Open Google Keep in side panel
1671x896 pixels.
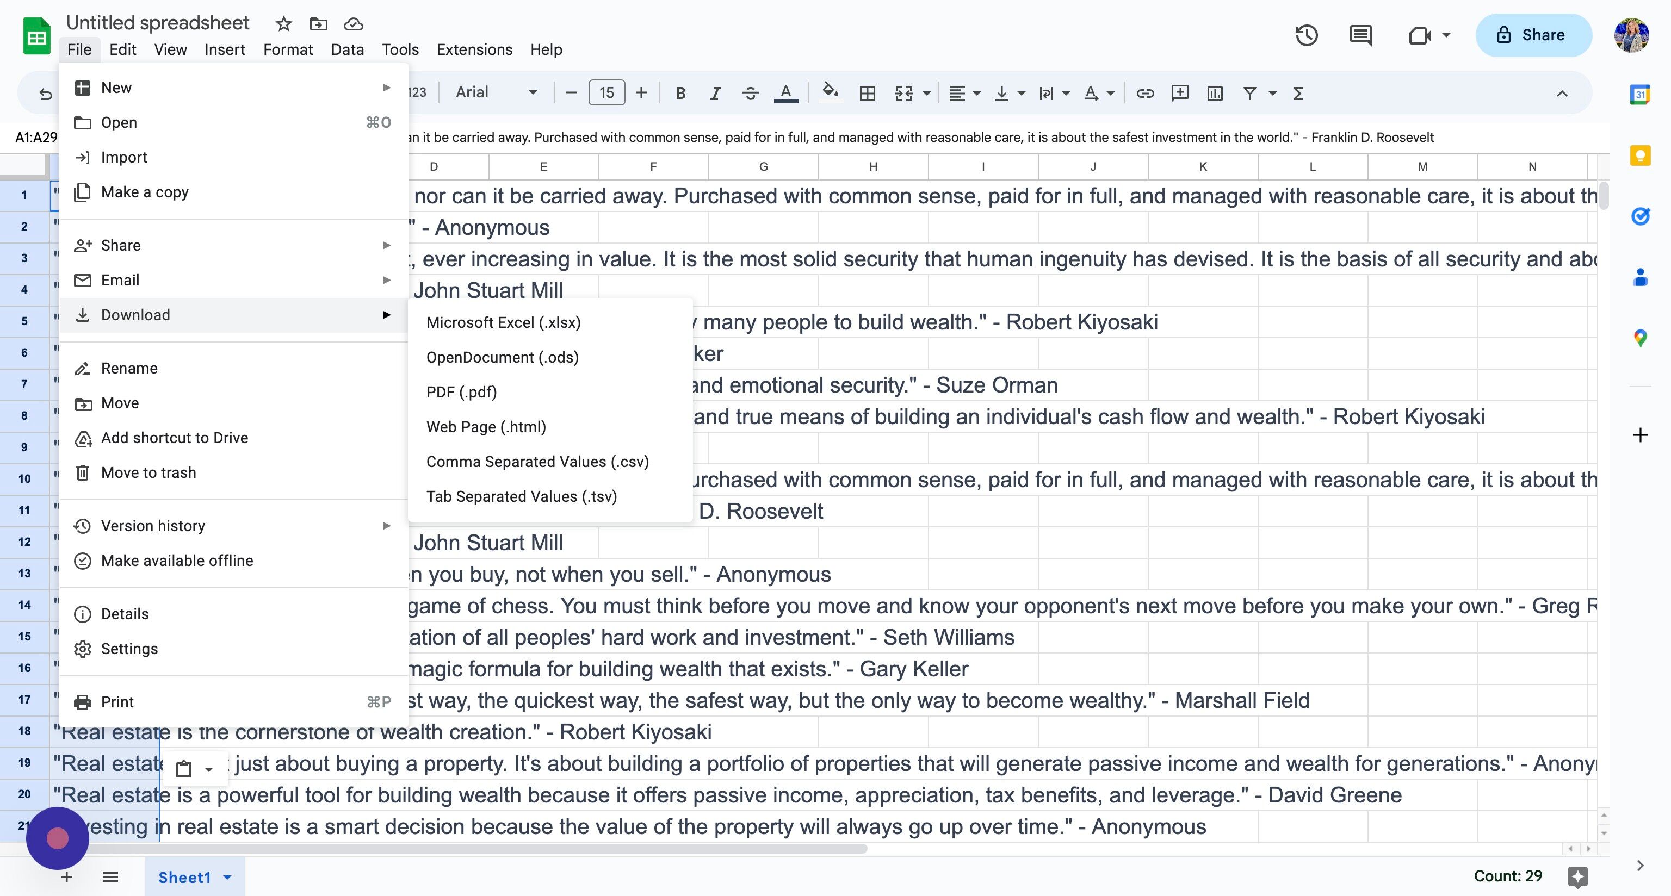(1640, 155)
